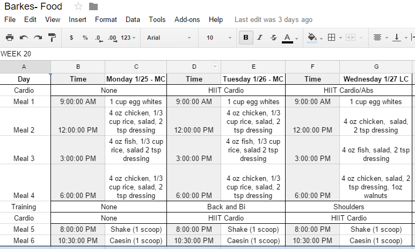Toggle Italic formatting
415x249 pixels.
point(260,38)
